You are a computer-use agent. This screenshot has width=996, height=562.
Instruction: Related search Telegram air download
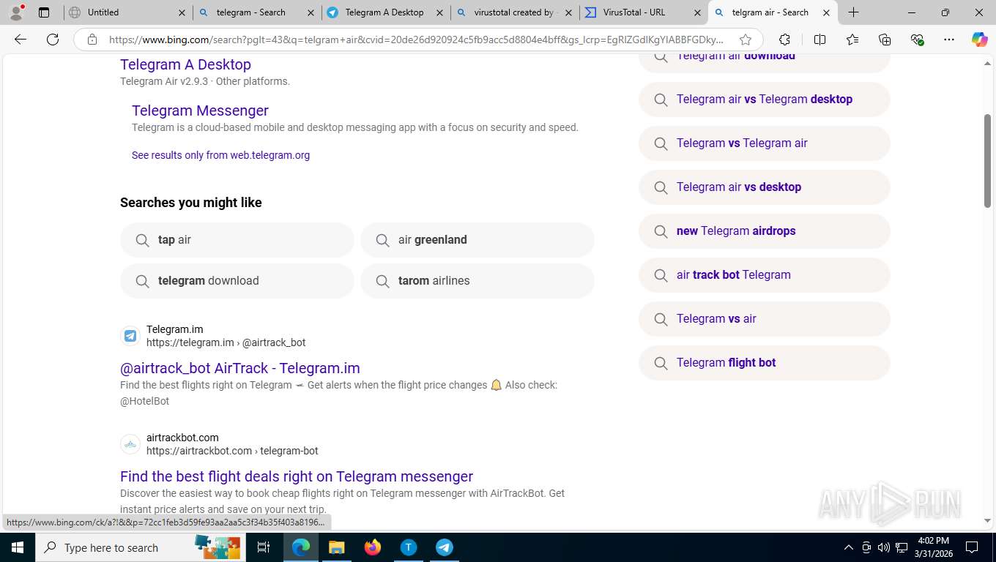click(x=765, y=63)
